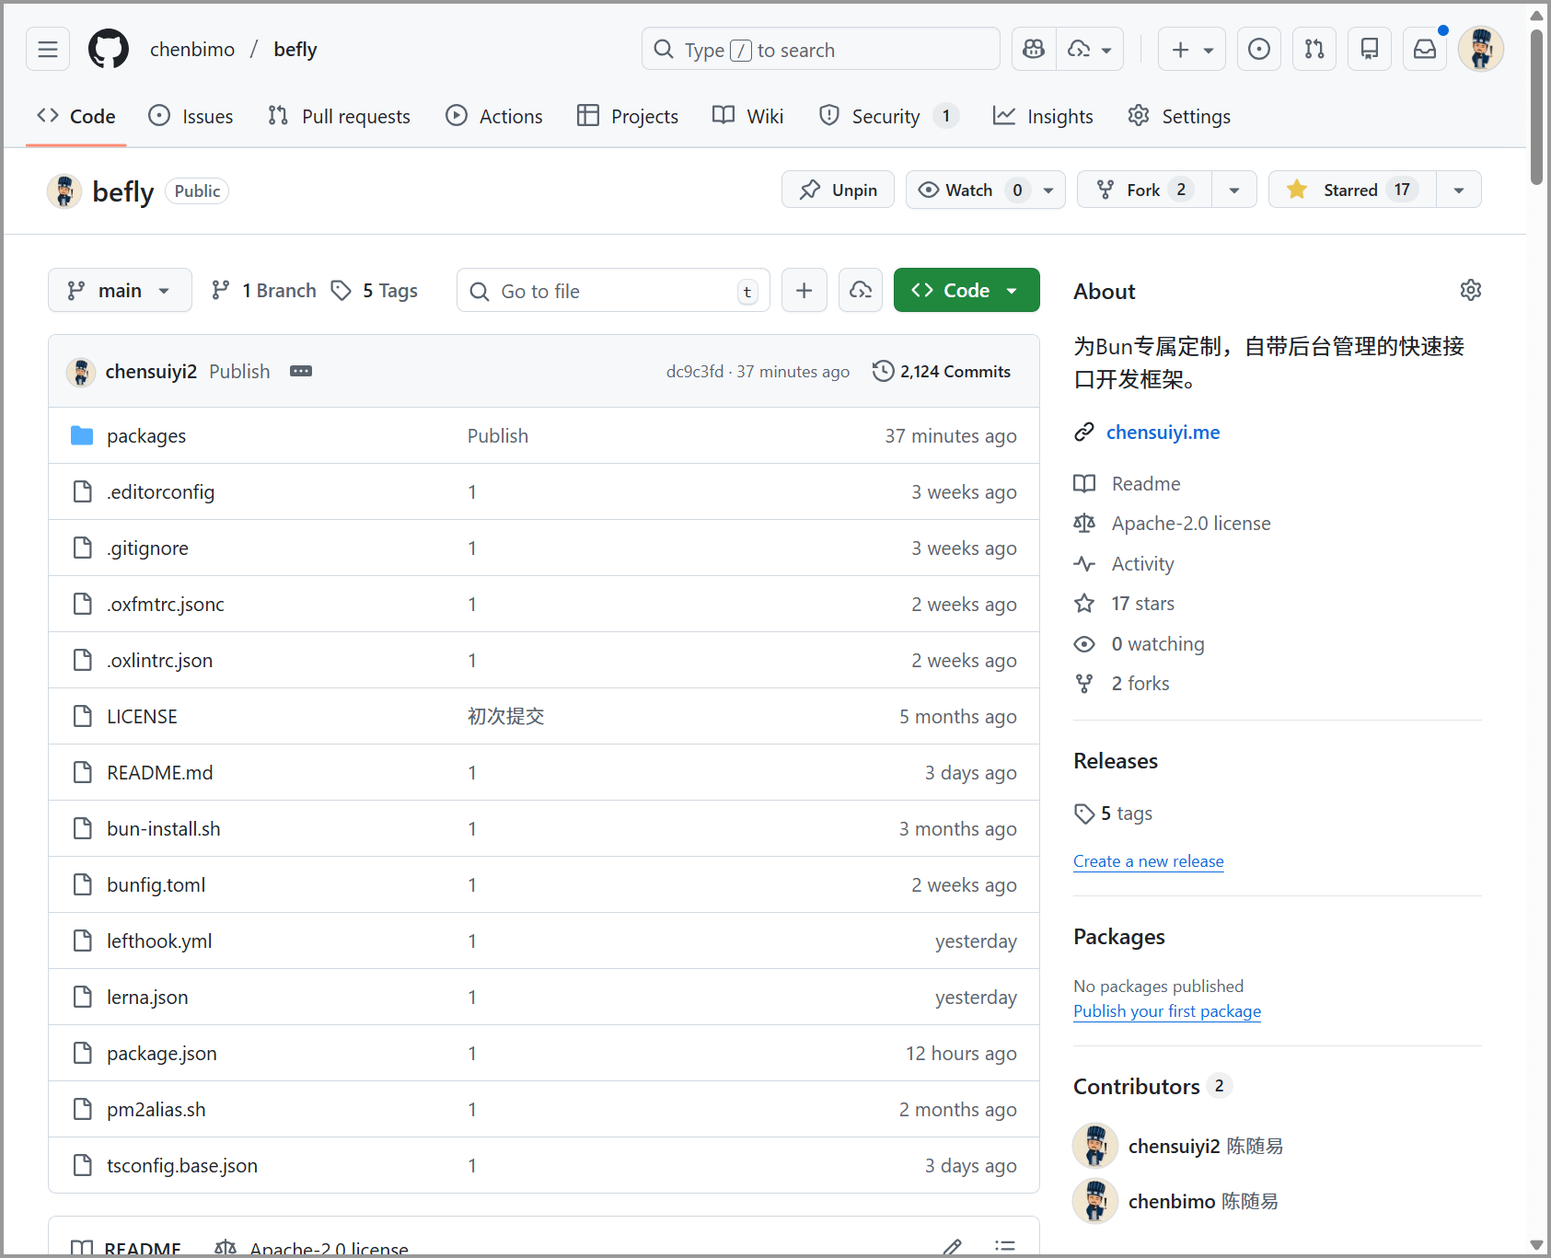The width and height of the screenshot is (1551, 1258).
Task: View 2,124 Commits history
Action: [942, 372]
